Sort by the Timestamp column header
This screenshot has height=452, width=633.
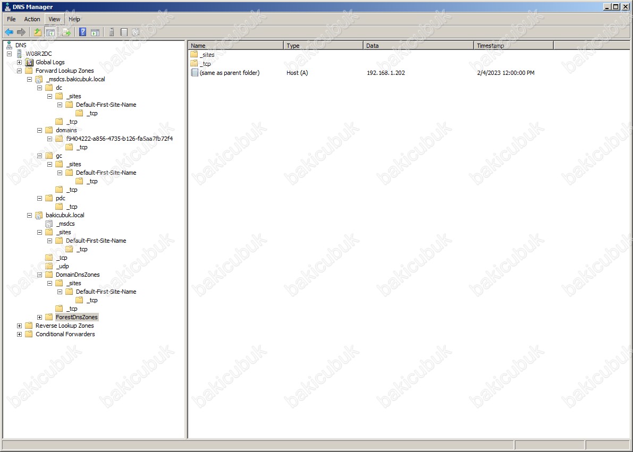513,46
